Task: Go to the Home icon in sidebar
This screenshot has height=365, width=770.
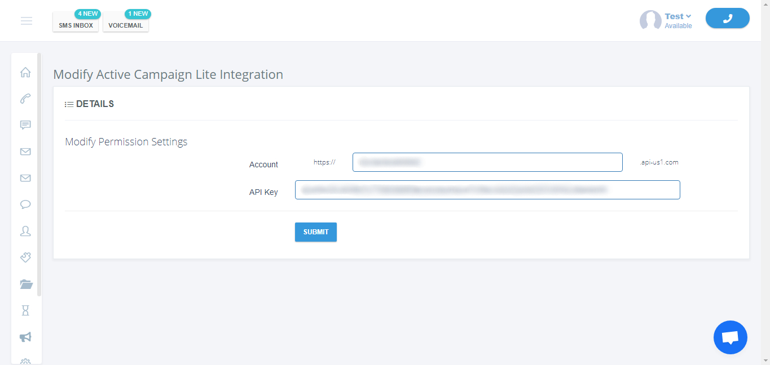Action: click(25, 72)
